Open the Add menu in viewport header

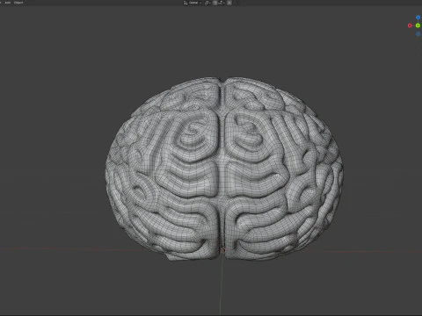[8, 3]
